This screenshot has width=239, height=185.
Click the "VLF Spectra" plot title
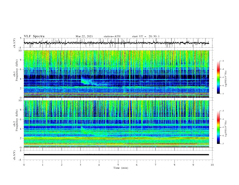(x=34, y=36)
